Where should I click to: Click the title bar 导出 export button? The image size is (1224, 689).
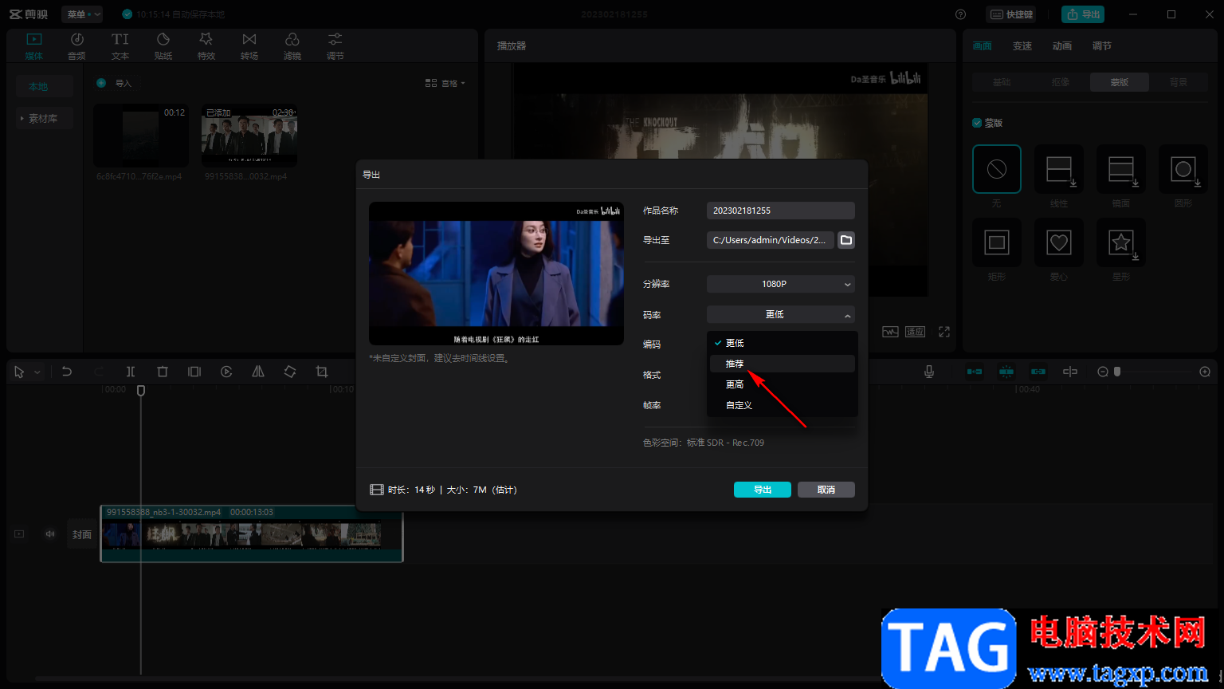(x=1083, y=14)
